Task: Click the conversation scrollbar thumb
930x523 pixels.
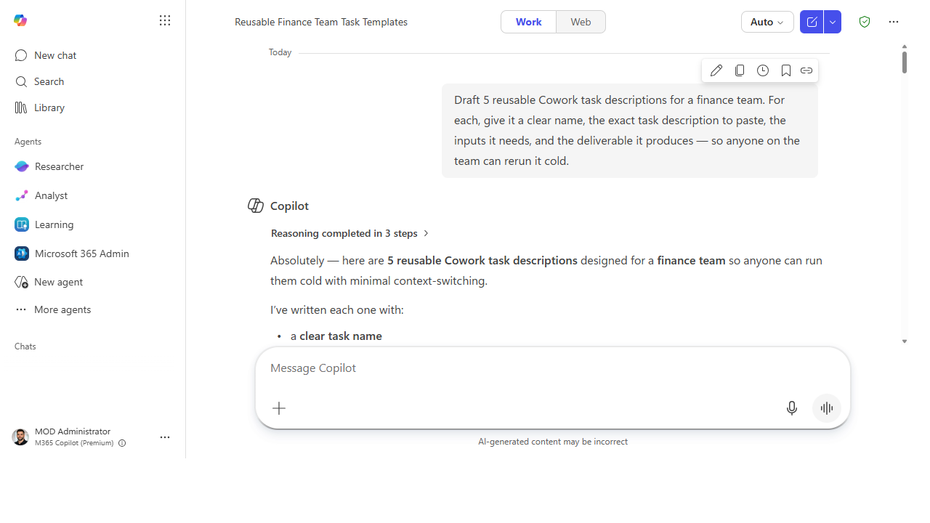Action: coord(905,62)
